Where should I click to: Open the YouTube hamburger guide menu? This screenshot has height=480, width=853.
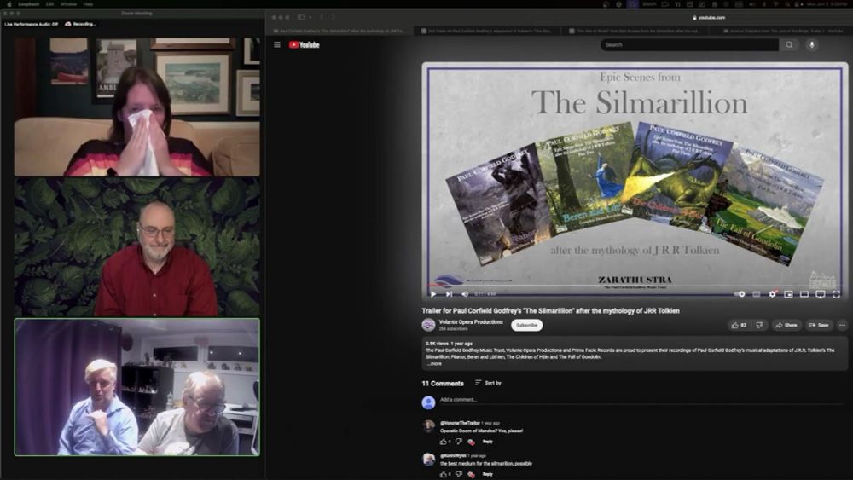click(277, 44)
